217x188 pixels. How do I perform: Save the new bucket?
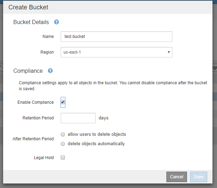click(x=199, y=177)
